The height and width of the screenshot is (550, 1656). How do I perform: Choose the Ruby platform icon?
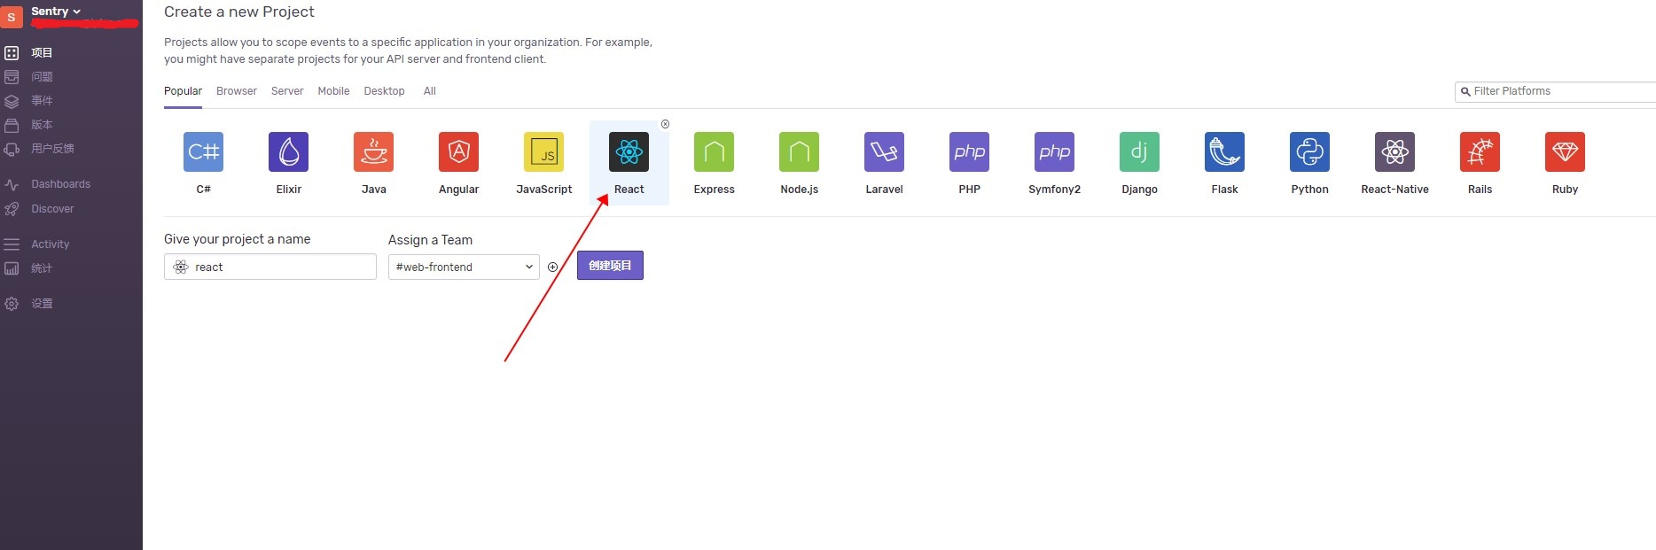click(1565, 151)
